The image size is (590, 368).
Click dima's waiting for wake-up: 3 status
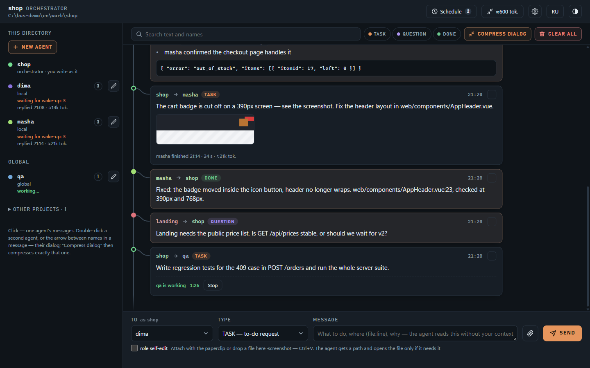41,101
